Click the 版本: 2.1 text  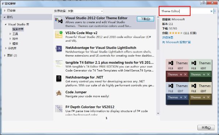(x=168, y=24)
